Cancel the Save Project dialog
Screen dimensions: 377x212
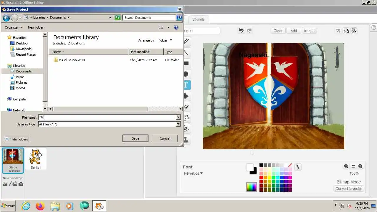point(165,138)
